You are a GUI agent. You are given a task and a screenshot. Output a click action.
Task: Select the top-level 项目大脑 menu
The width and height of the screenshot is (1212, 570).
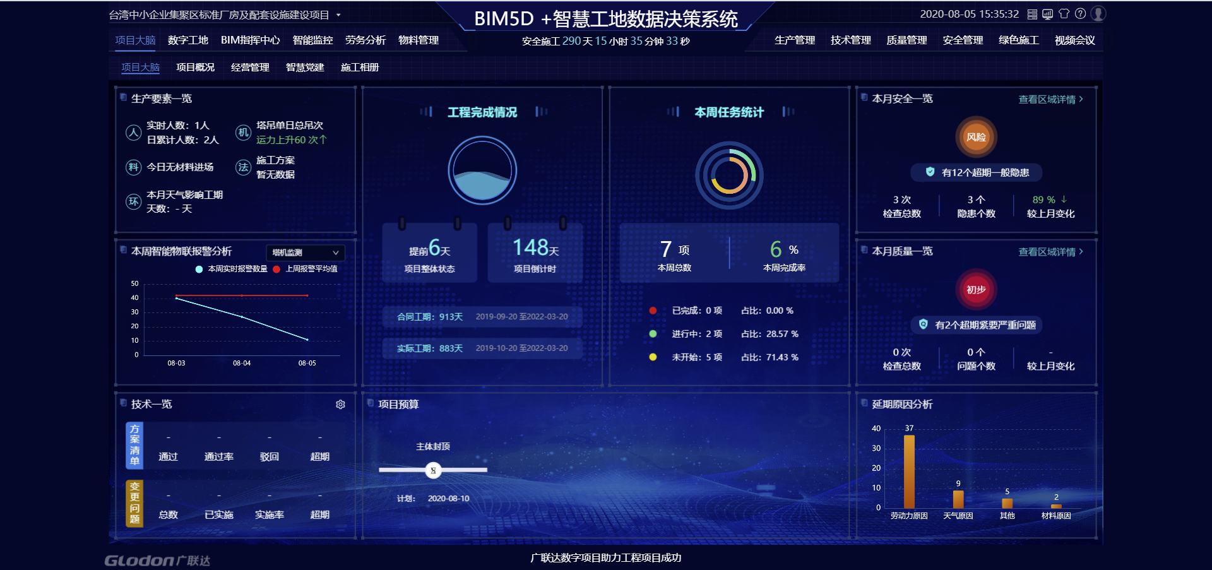(135, 40)
